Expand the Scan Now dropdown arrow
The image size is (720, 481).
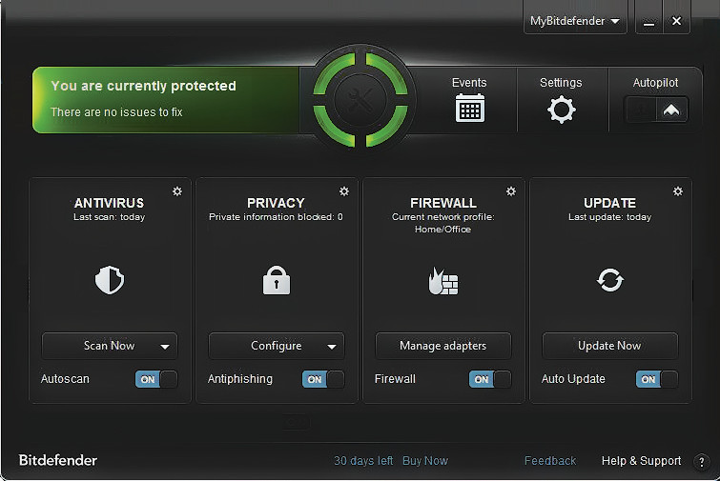[165, 347]
